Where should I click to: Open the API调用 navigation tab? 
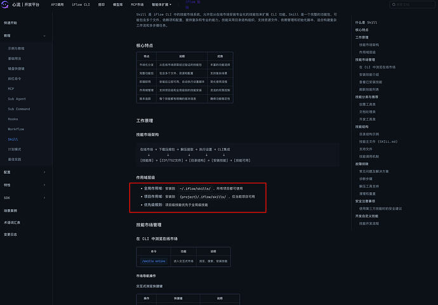click(x=58, y=4)
